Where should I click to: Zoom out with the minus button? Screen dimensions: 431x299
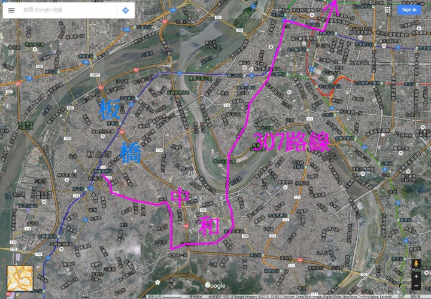coord(416,286)
